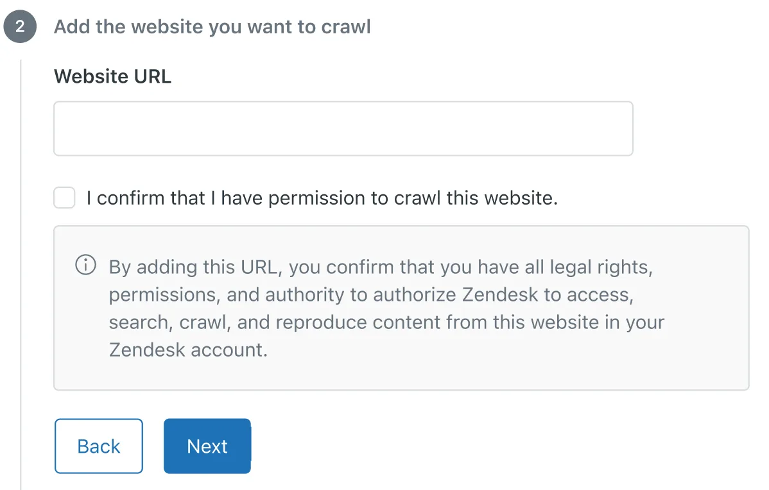
Task: Click the Zendesk disclaimer text
Action: (386, 308)
